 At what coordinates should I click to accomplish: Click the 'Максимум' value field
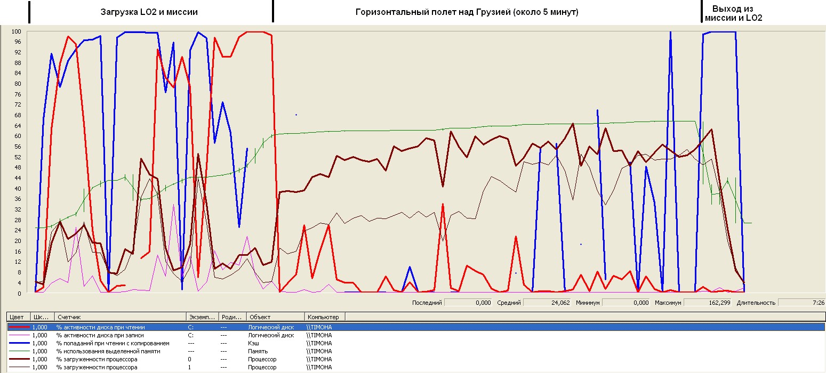click(708, 303)
